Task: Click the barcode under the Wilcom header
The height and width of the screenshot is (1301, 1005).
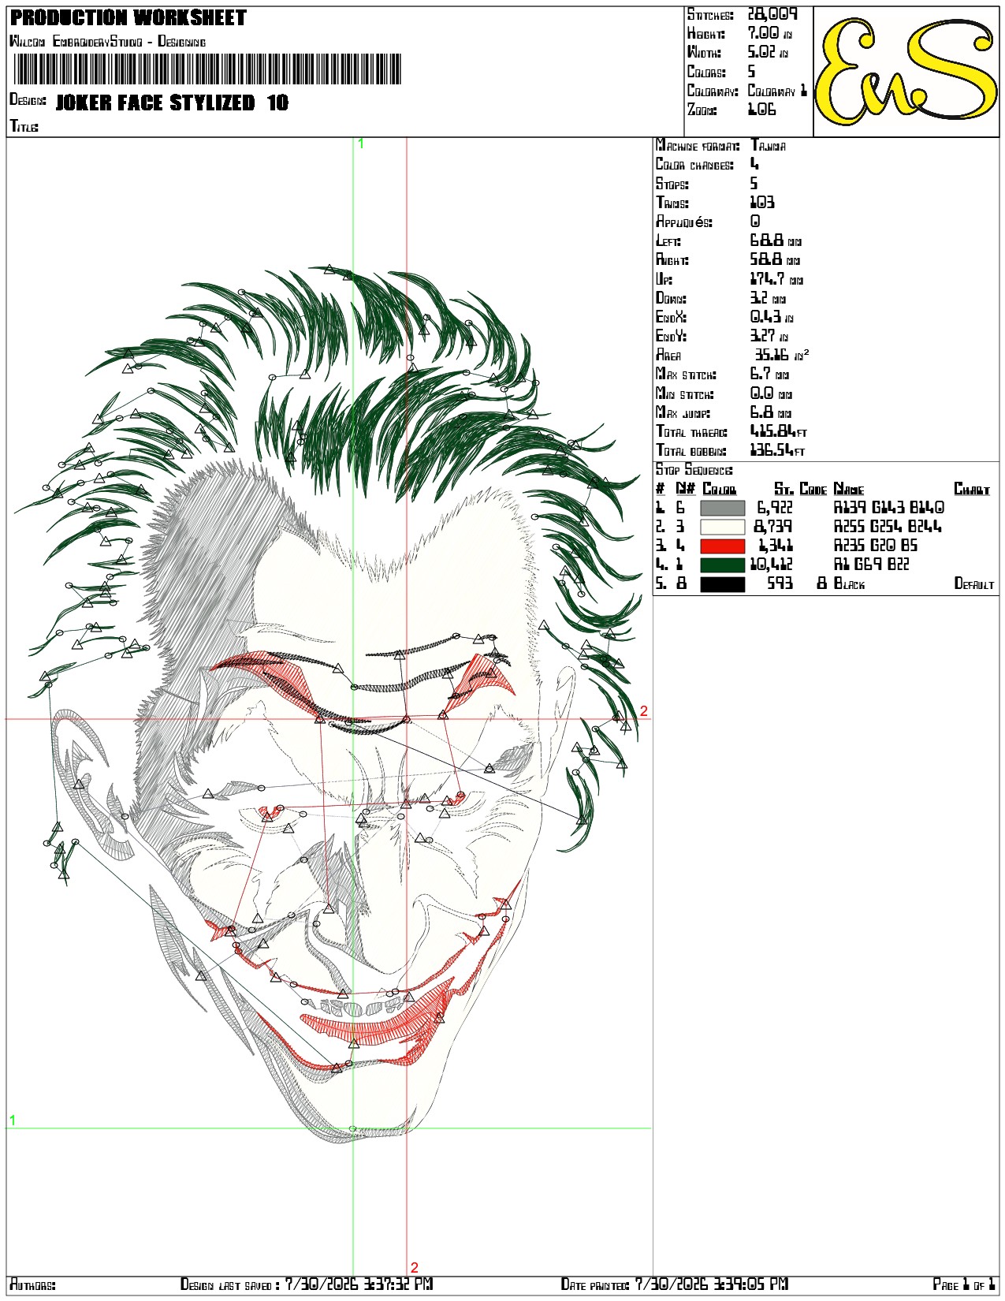Action: click(x=208, y=69)
